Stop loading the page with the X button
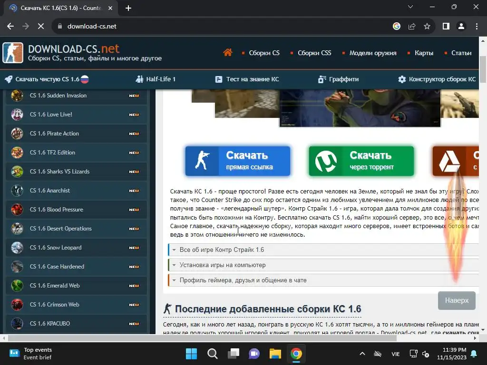 (41, 27)
